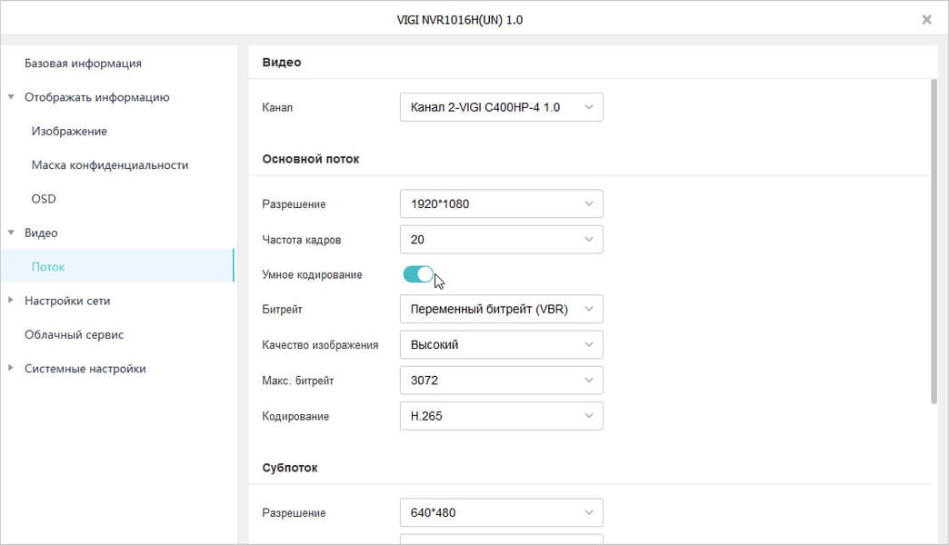949x545 pixels.
Task: Collapse the Отображать информацию arrow
Action: pos(11,97)
